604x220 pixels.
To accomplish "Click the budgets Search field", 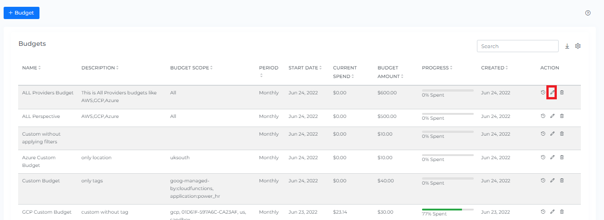I will 517,46.
